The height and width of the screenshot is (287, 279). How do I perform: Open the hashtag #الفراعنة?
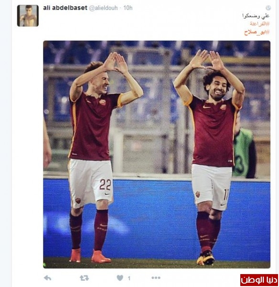[260, 23]
